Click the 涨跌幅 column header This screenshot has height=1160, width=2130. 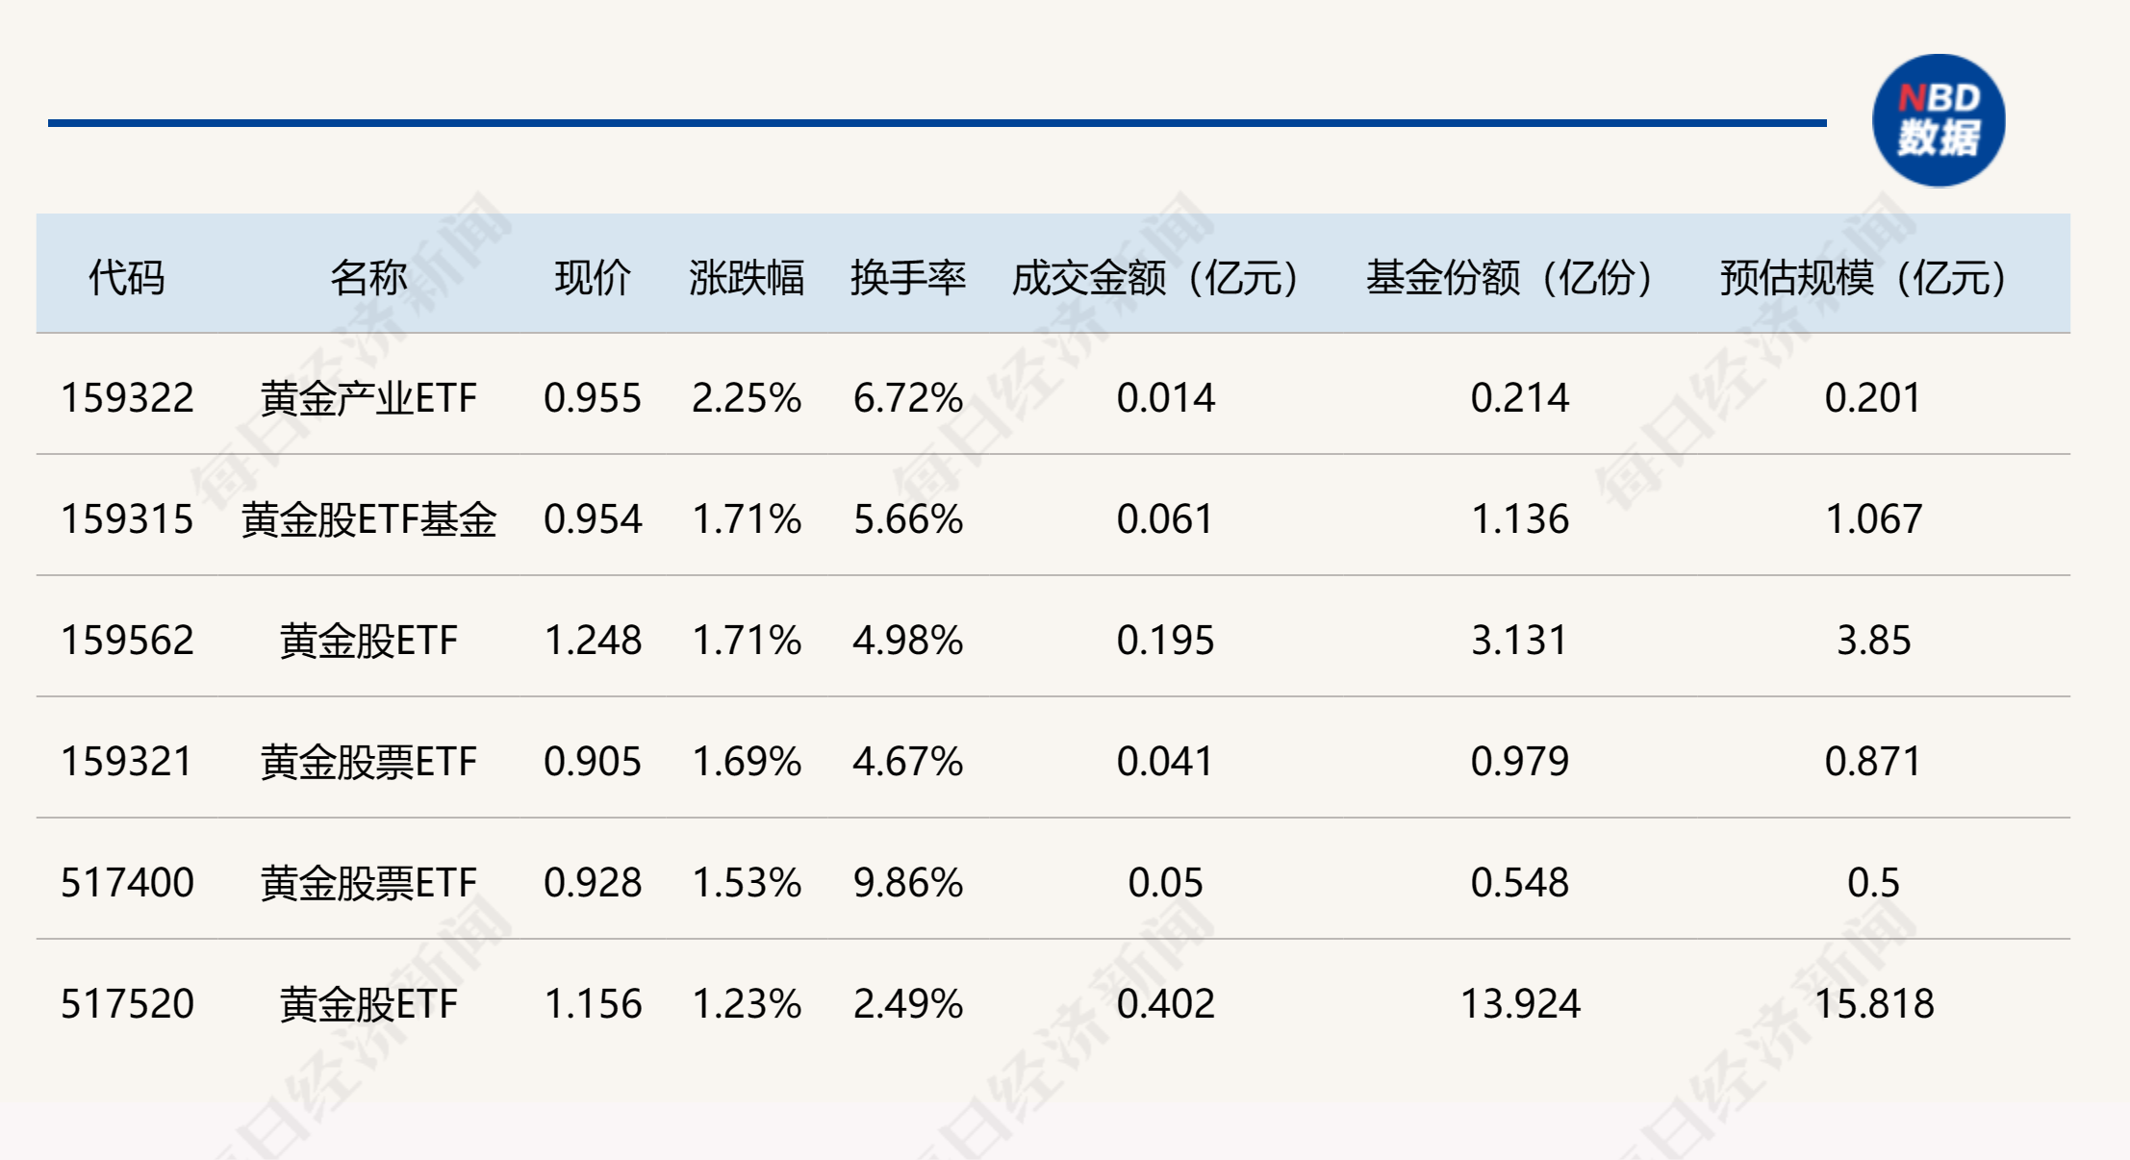click(x=746, y=278)
